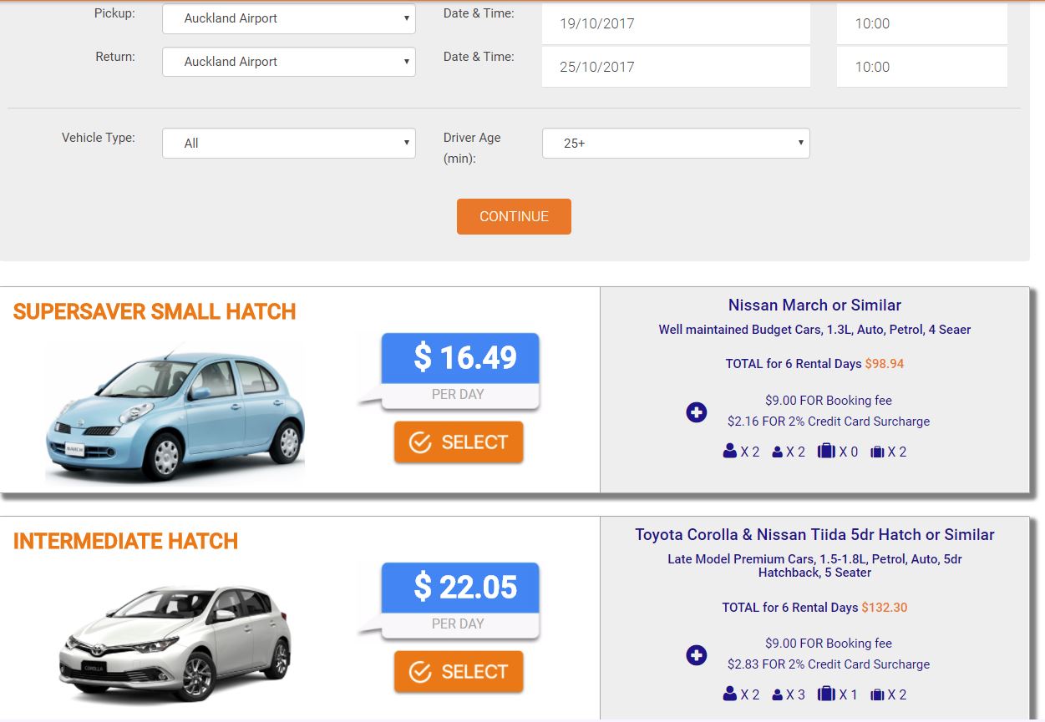Screen dimensions: 1045x722
Task: Select the Intermediate Hatch vehicle
Action: (x=458, y=671)
